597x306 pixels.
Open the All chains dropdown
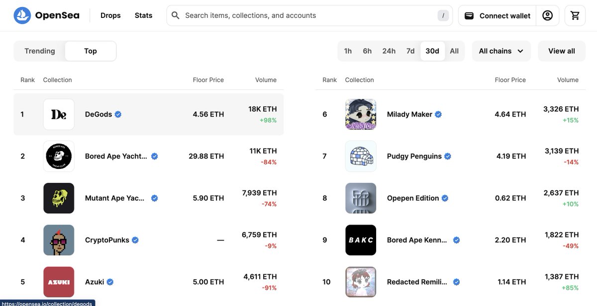[x=501, y=51]
